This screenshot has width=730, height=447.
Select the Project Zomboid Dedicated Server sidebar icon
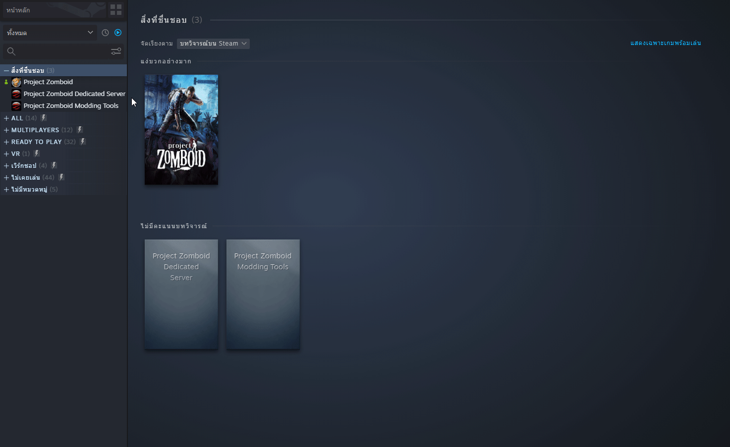pyautogui.click(x=16, y=94)
